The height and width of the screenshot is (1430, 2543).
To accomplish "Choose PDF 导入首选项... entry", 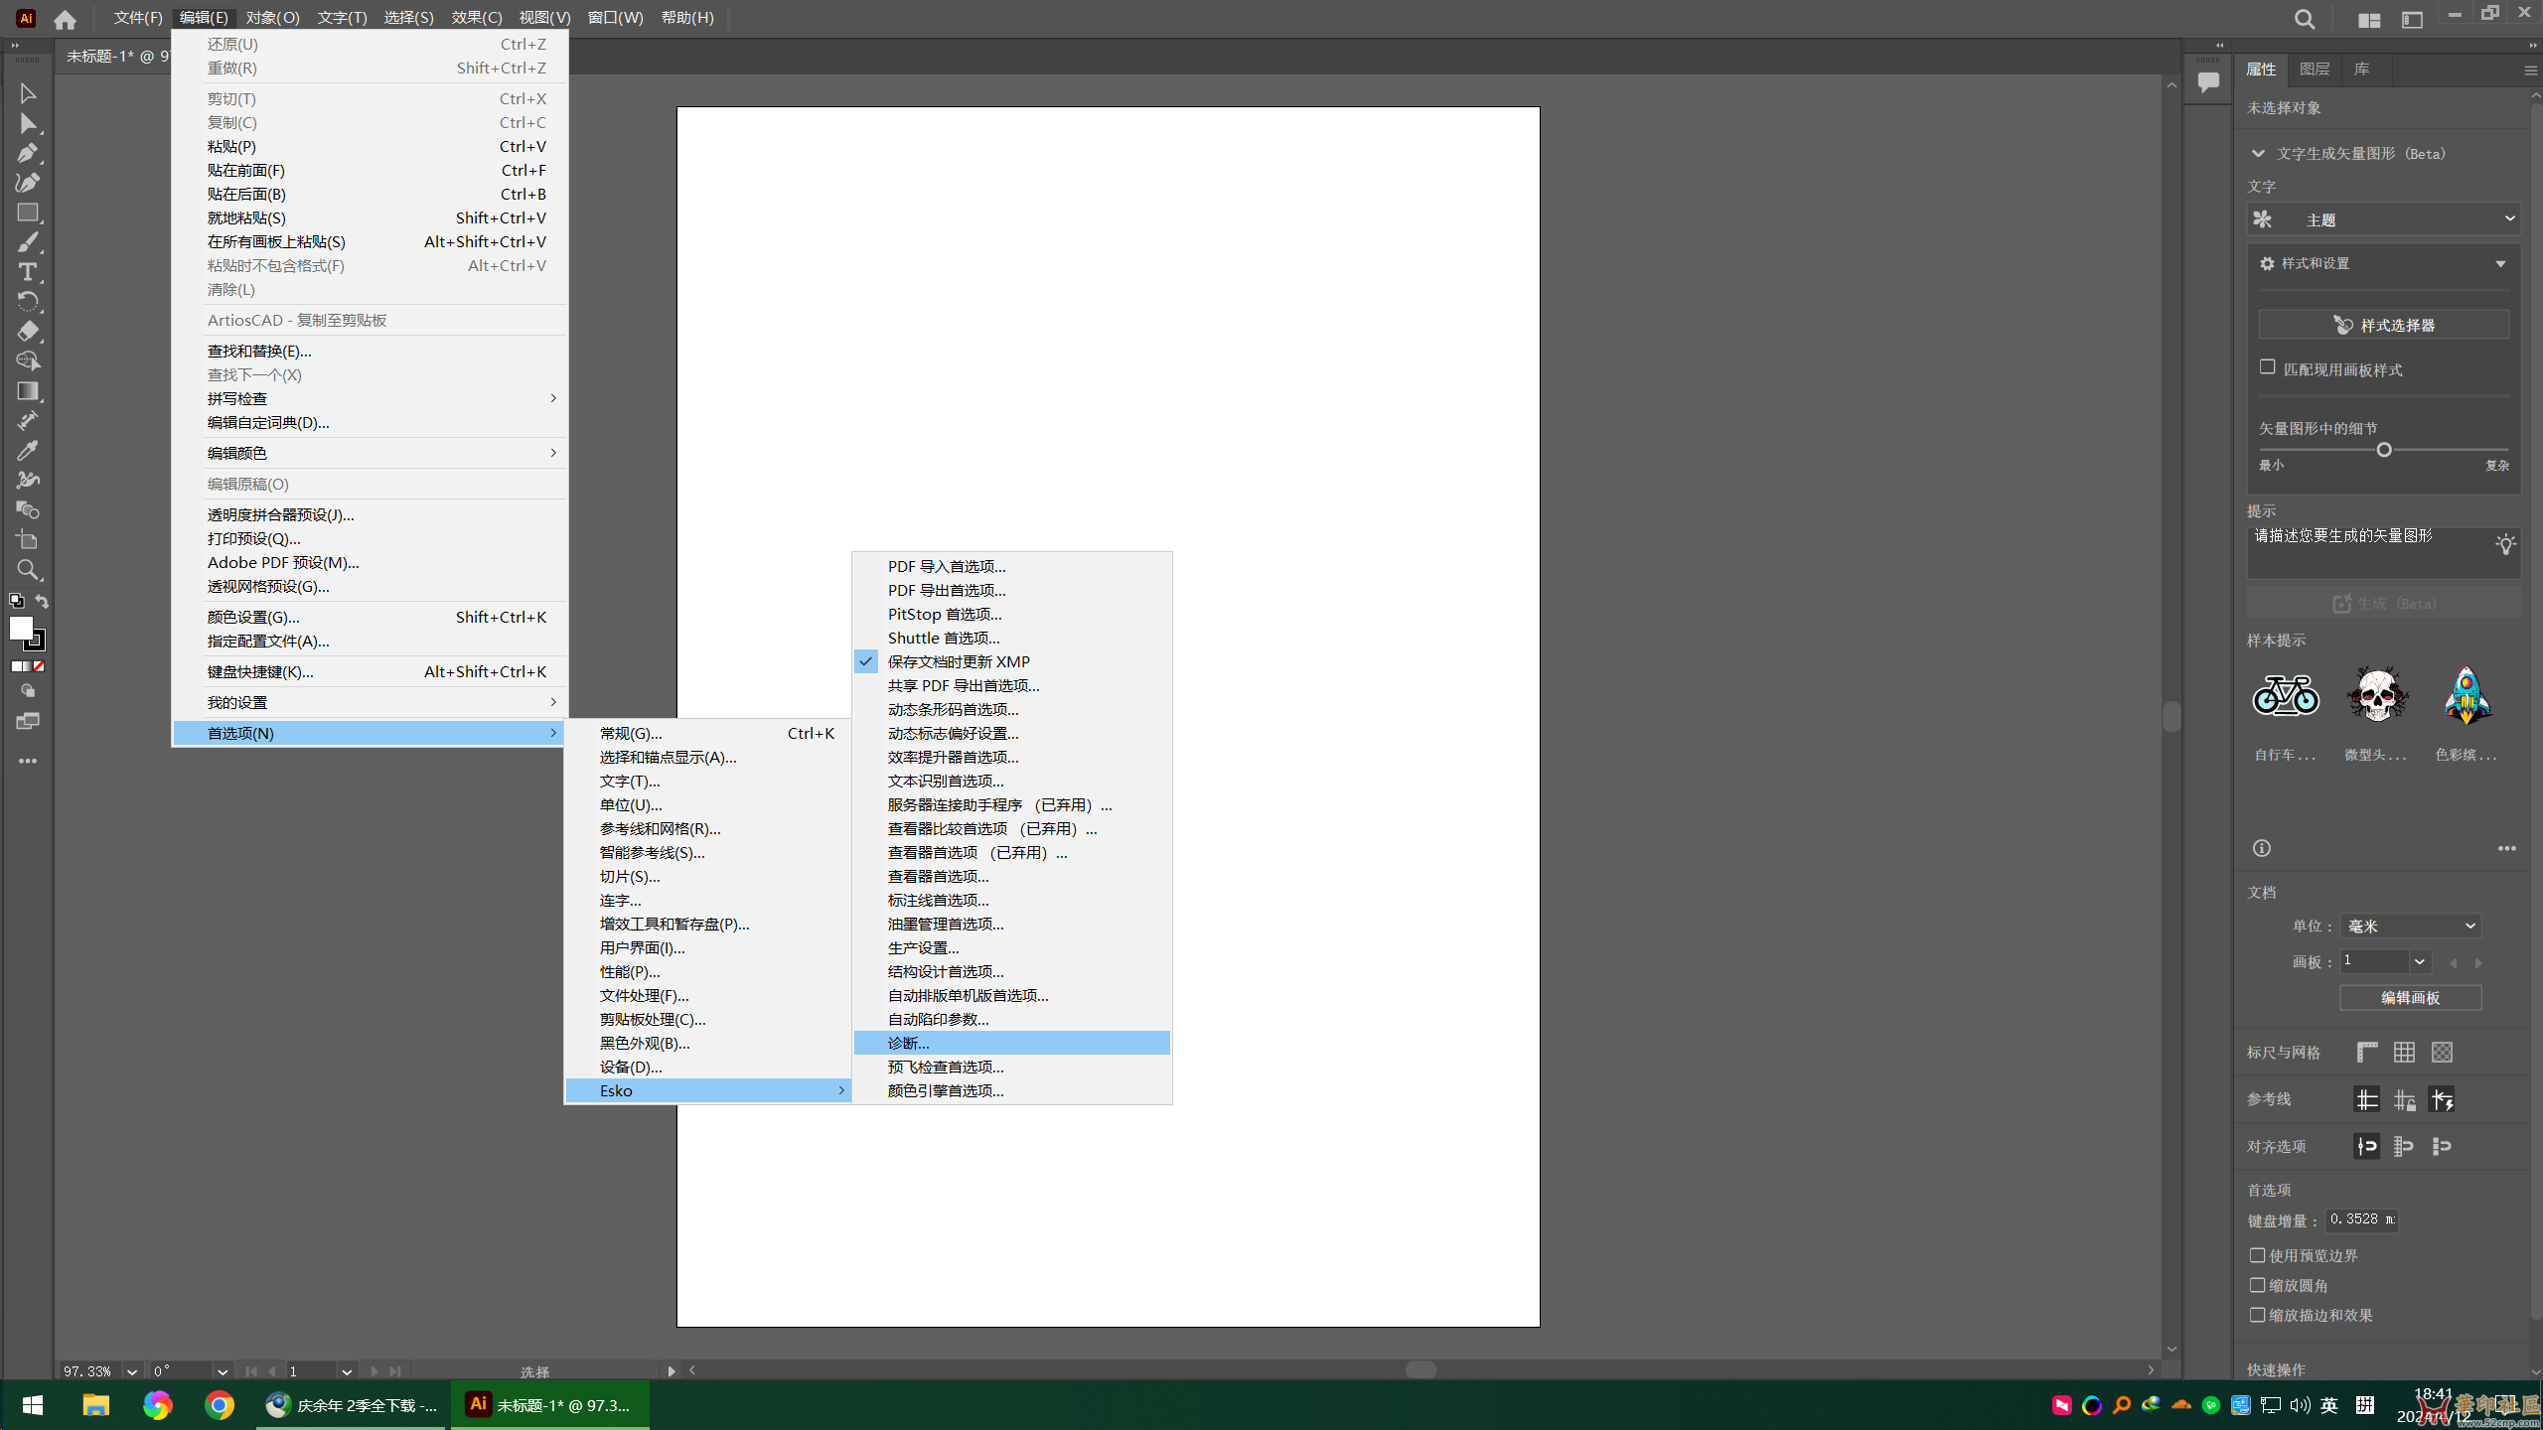I will 1011,566.
